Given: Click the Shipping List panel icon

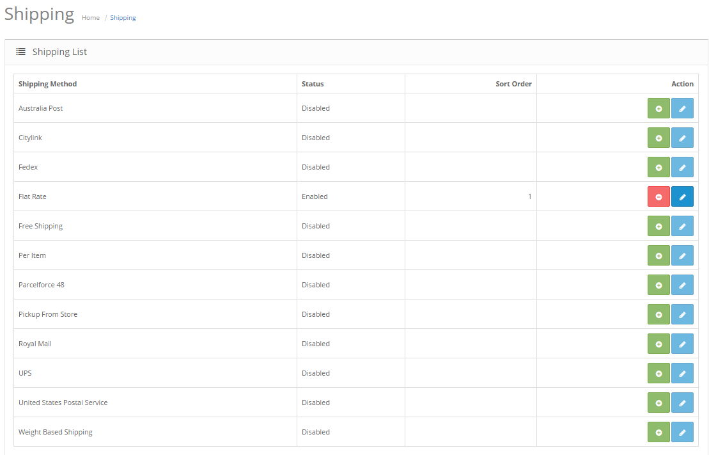Looking at the screenshot, I should [x=21, y=52].
